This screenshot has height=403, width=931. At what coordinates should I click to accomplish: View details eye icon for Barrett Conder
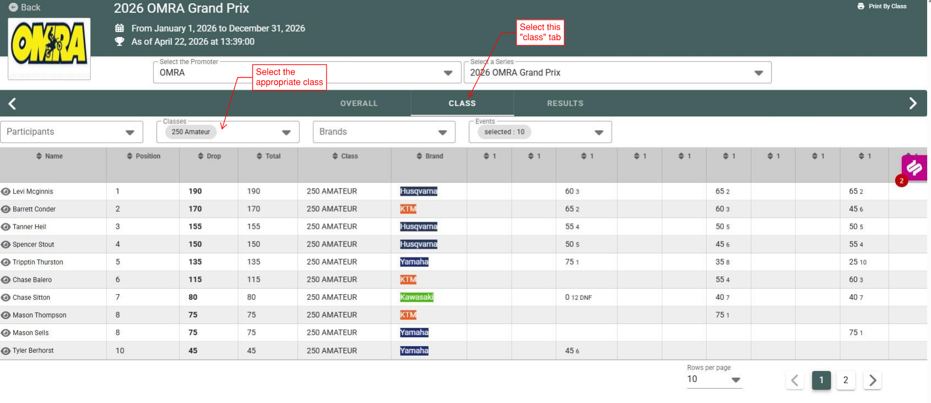(x=6, y=209)
